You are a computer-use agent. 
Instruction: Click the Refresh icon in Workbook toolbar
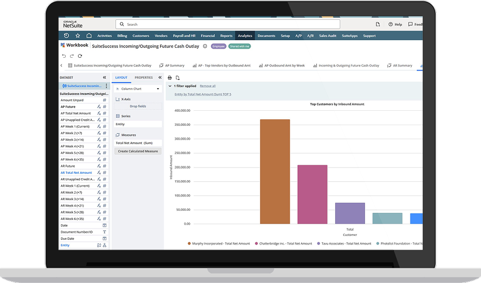point(80,56)
